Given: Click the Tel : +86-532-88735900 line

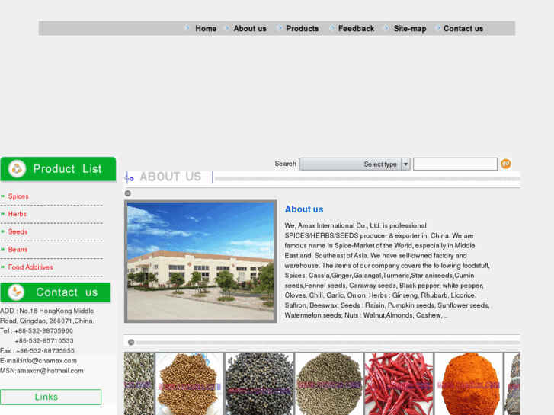Looking at the screenshot, I should pos(37,331).
